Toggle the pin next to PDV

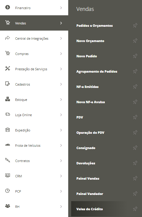click(135, 117)
